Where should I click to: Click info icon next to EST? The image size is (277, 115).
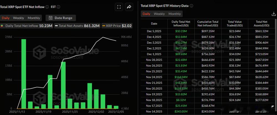(58, 7)
